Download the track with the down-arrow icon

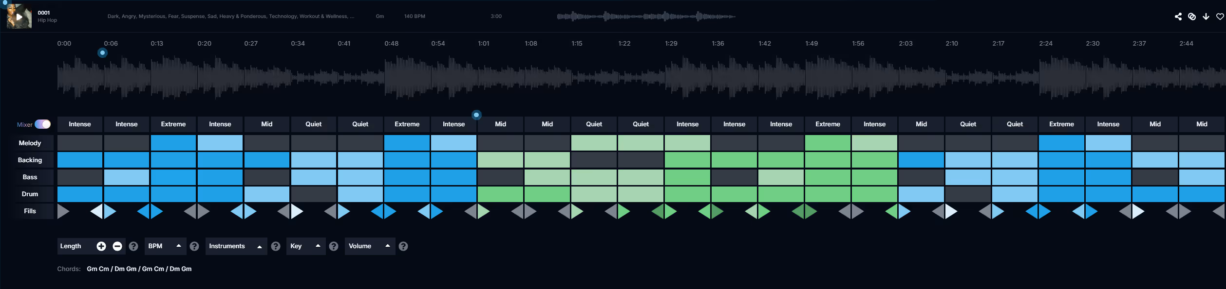click(1206, 17)
